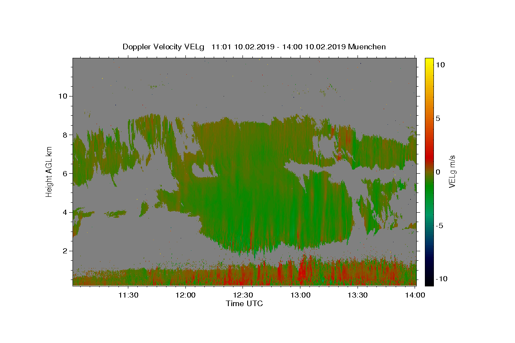Image resolution: width=515 pixels, height=343 pixels.
Task: Click the '12:30' time axis label
Action: pyautogui.click(x=243, y=295)
